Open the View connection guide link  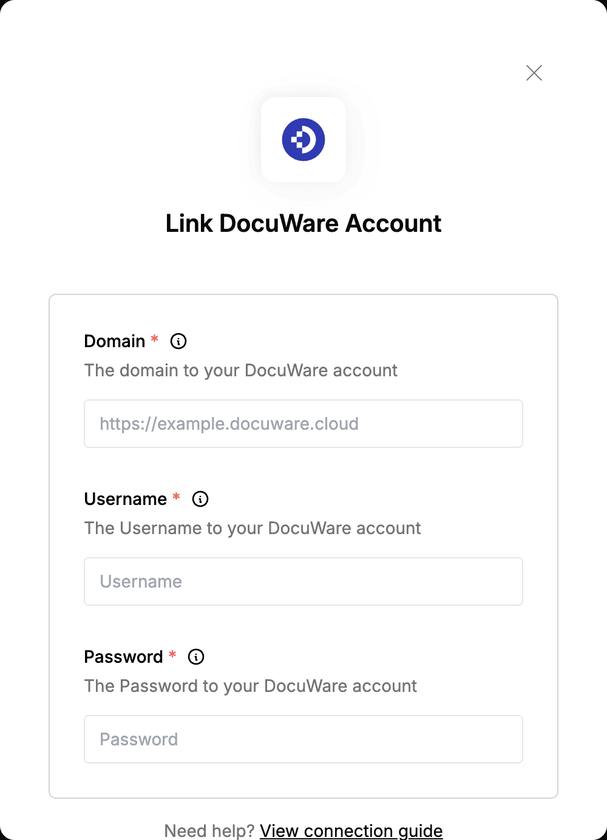tap(351, 830)
